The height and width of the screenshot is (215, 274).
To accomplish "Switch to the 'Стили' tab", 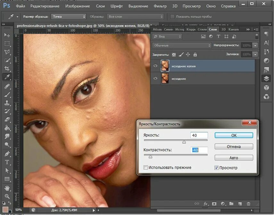I will (x=202, y=29).
